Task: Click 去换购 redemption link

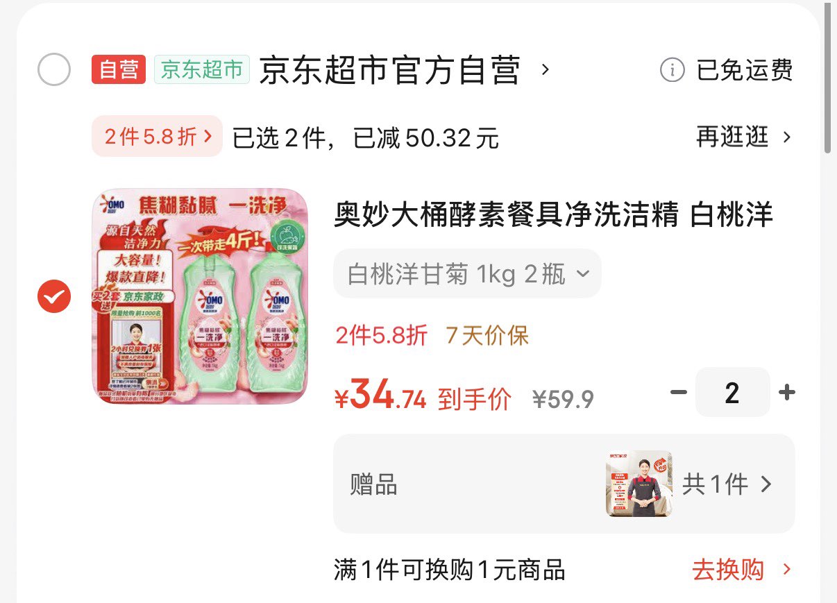Action: pos(741,570)
